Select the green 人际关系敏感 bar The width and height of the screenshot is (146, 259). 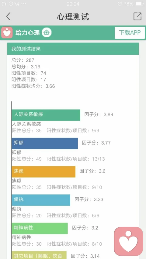click(x=46, y=115)
